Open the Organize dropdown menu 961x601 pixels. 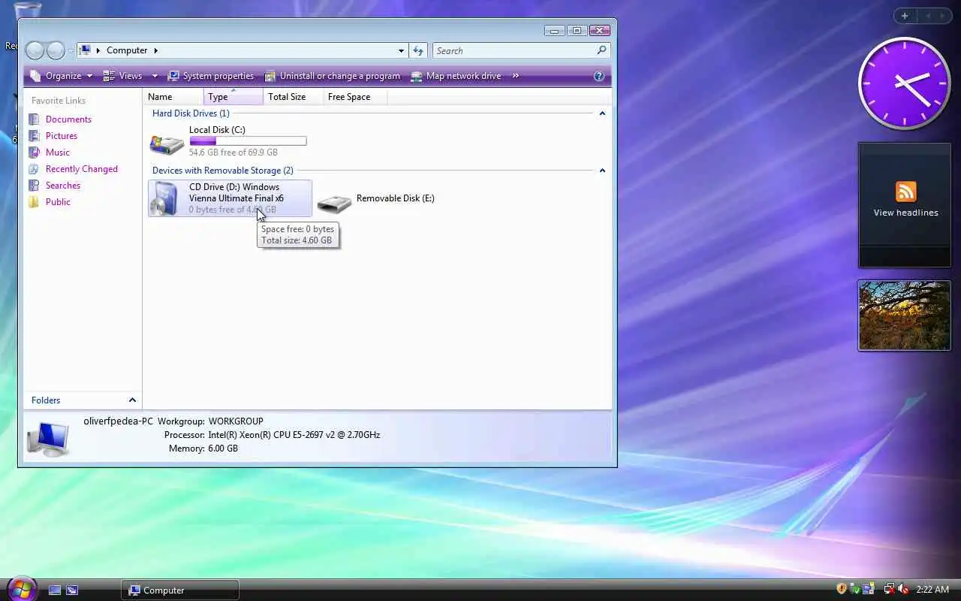pyautogui.click(x=61, y=76)
